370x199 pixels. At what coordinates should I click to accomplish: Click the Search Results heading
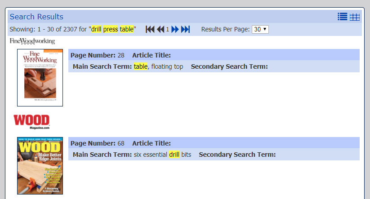tap(36, 17)
